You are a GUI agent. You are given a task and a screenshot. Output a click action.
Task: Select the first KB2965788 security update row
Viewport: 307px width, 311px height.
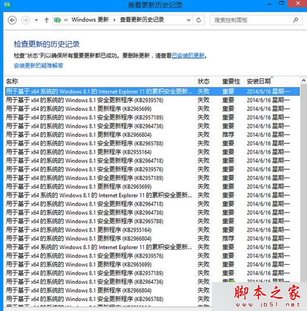153,144
